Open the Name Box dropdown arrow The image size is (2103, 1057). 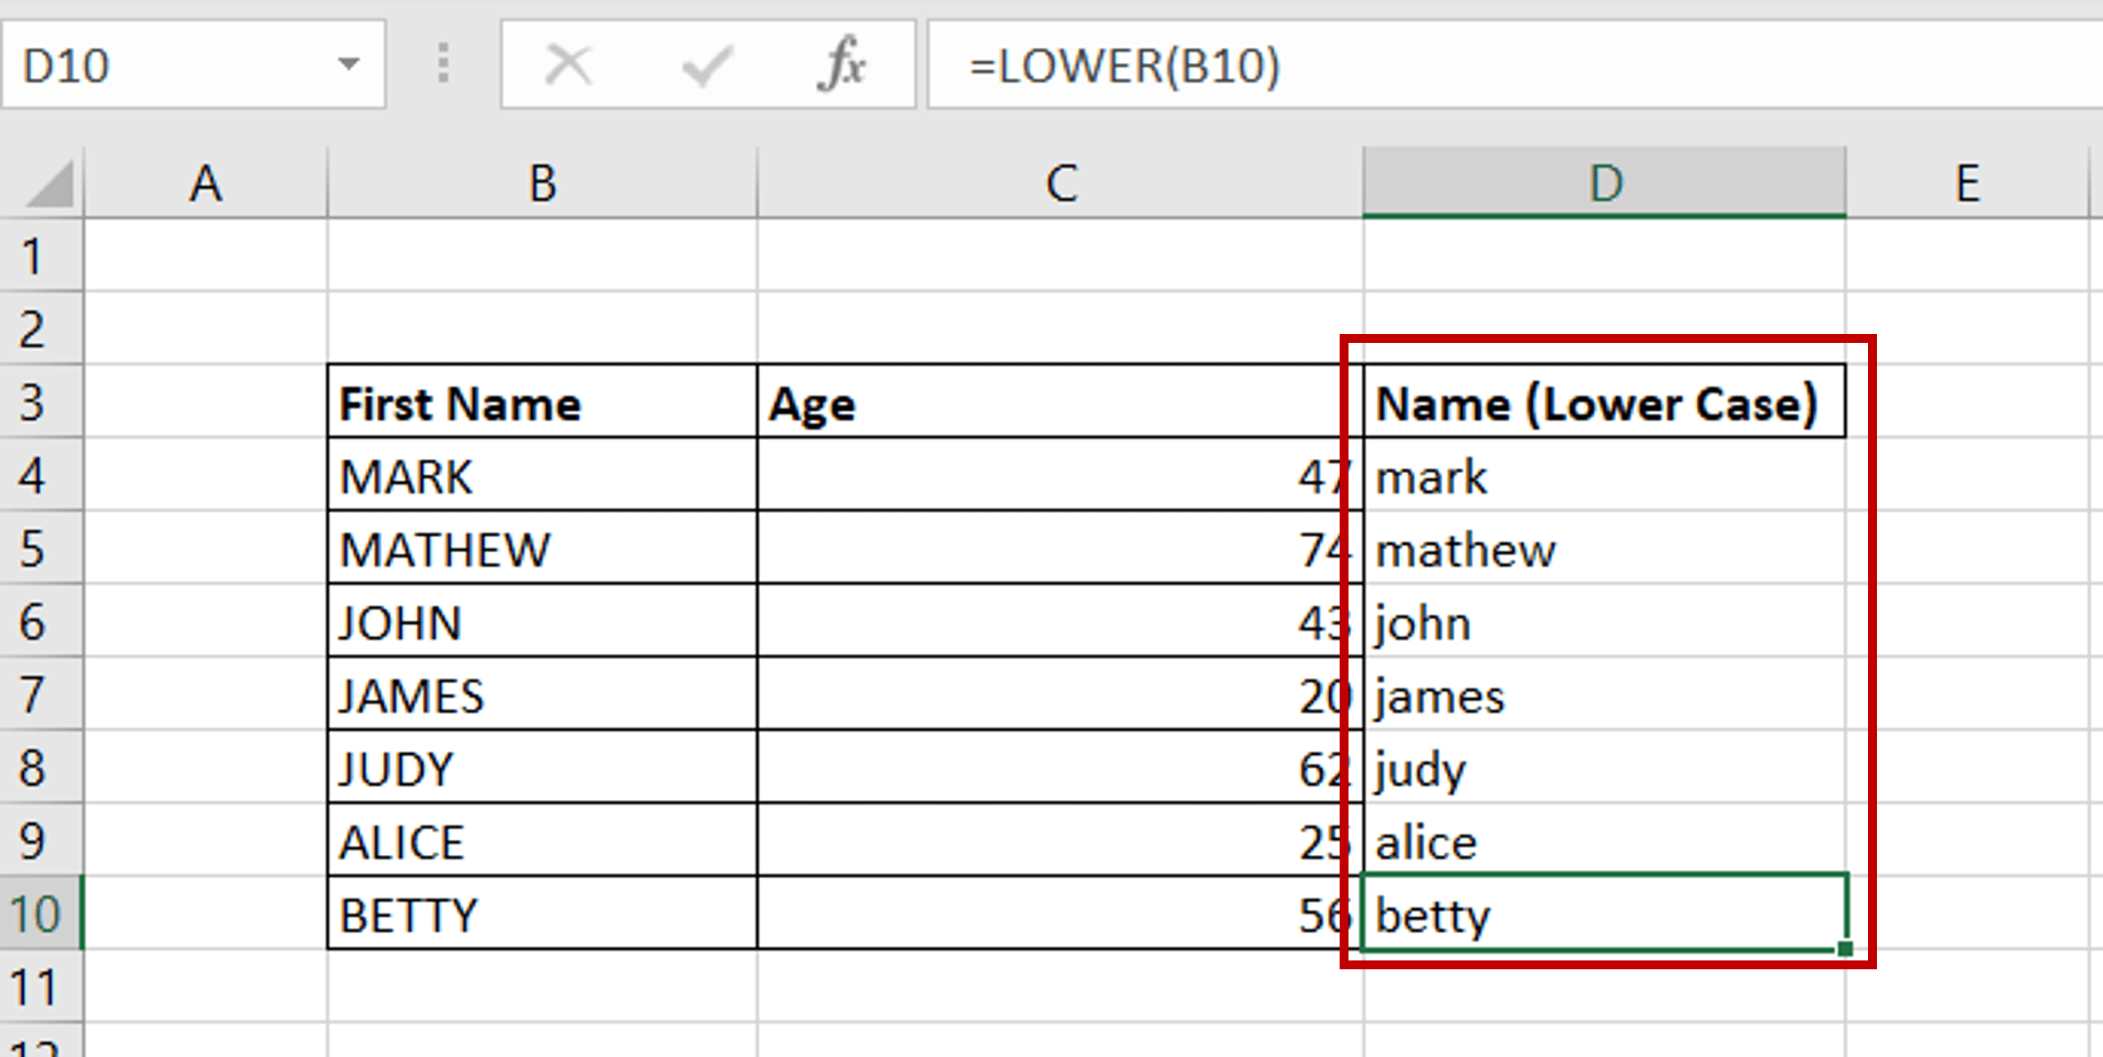(348, 65)
